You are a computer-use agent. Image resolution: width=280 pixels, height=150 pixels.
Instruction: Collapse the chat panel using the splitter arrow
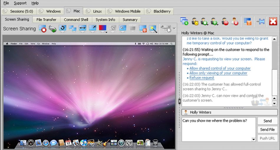tap(179, 101)
